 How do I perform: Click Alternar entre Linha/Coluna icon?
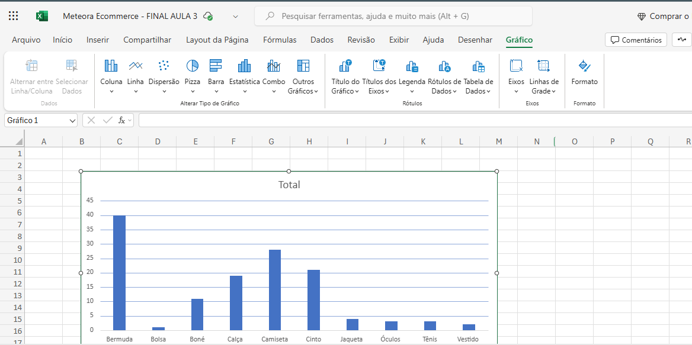point(31,66)
